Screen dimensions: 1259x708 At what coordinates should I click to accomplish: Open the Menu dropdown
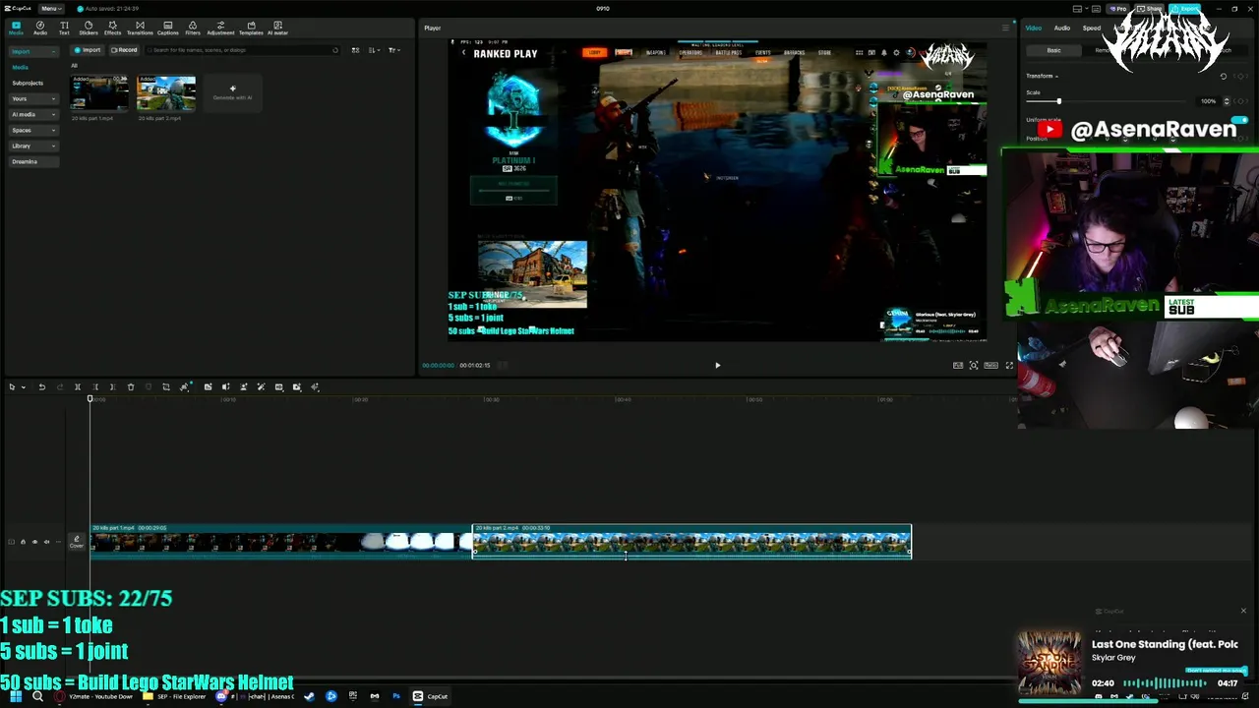(49, 9)
